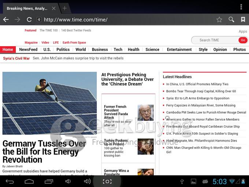Open the picture notification icon in status bar
Screen dimensions: 249x187
(x=193, y=181)
